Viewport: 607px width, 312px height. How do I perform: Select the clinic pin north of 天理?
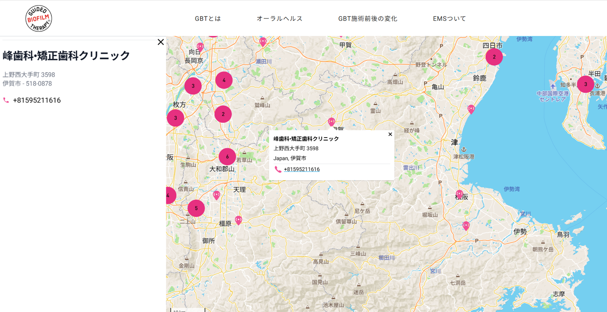pyautogui.click(x=216, y=195)
